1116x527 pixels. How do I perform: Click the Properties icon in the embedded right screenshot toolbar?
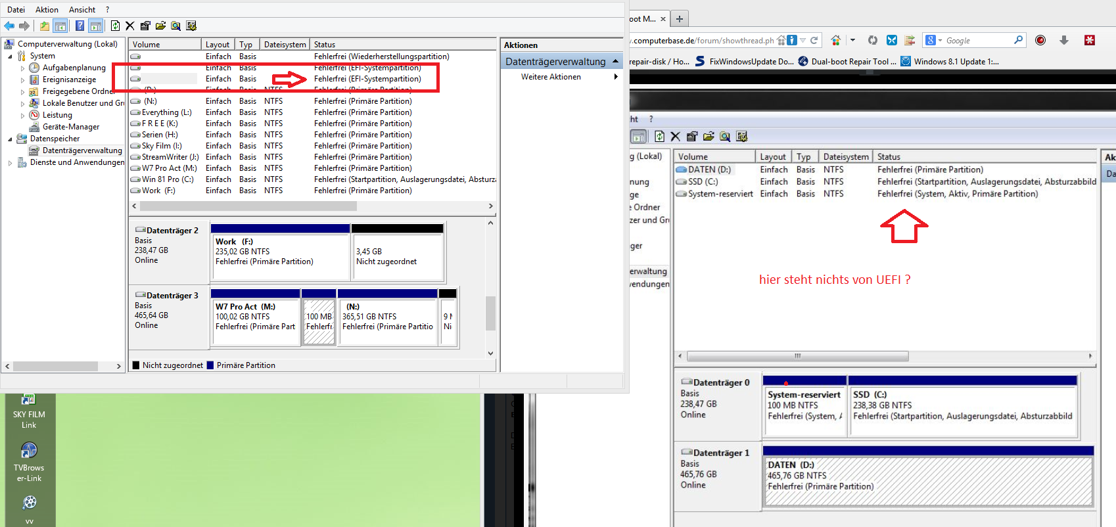point(691,137)
